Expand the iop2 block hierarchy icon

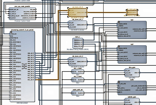(x=119, y=46)
